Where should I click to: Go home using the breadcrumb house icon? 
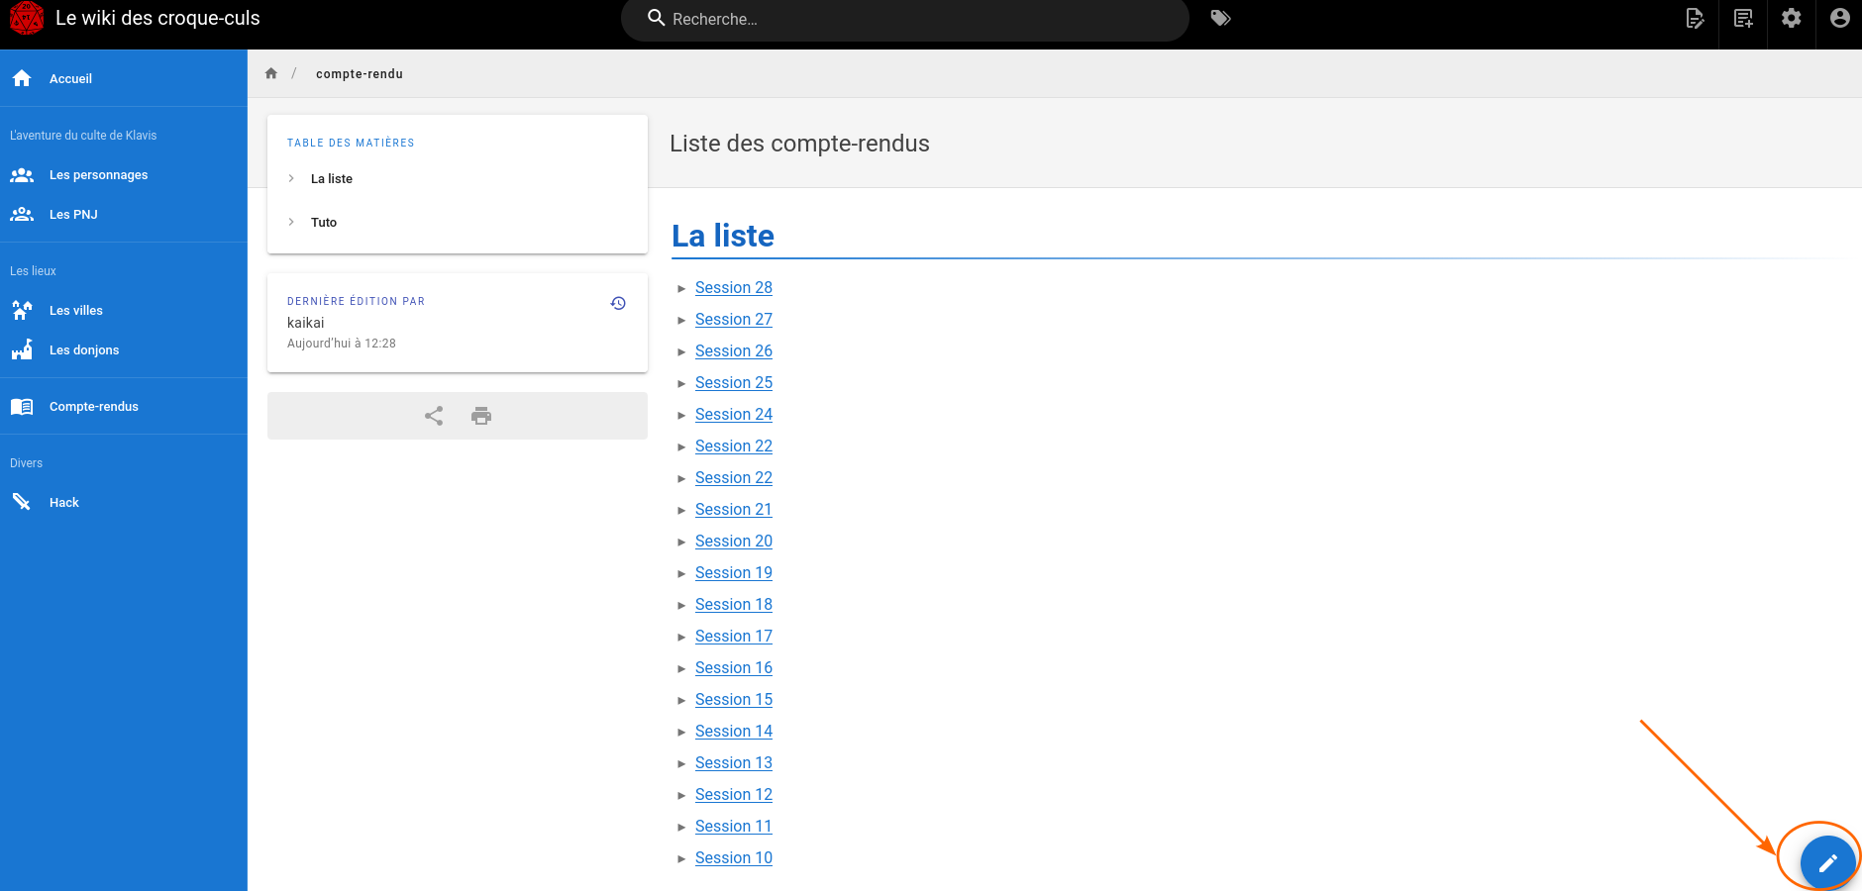270,72
